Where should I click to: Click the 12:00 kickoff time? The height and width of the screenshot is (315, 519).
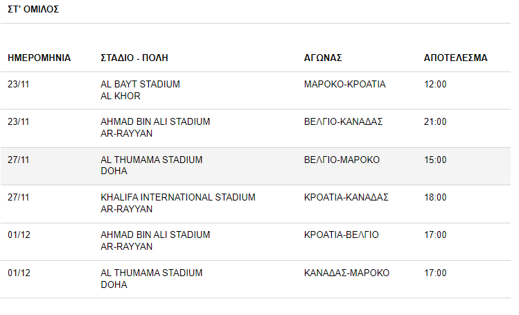[435, 84]
